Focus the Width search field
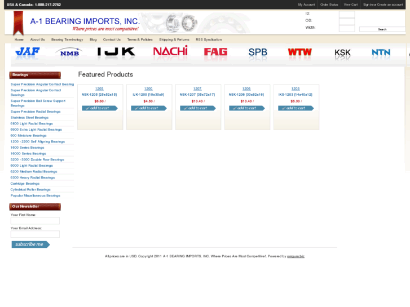 [347, 29]
